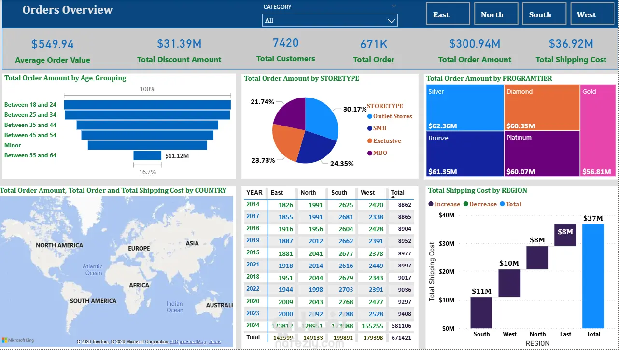The height and width of the screenshot is (350, 619).
Task: Click the Increase legend marker
Action: pos(431,204)
